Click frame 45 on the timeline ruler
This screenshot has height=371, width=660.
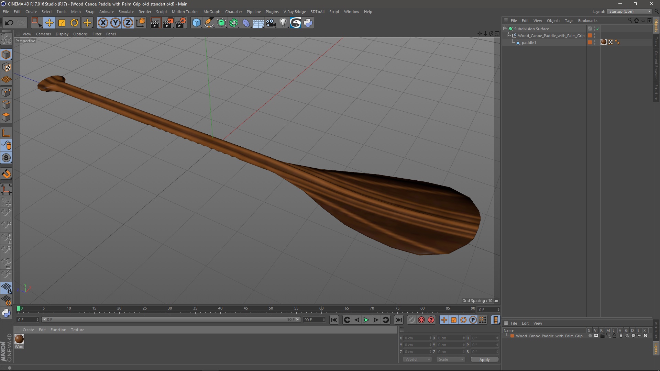point(245,308)
